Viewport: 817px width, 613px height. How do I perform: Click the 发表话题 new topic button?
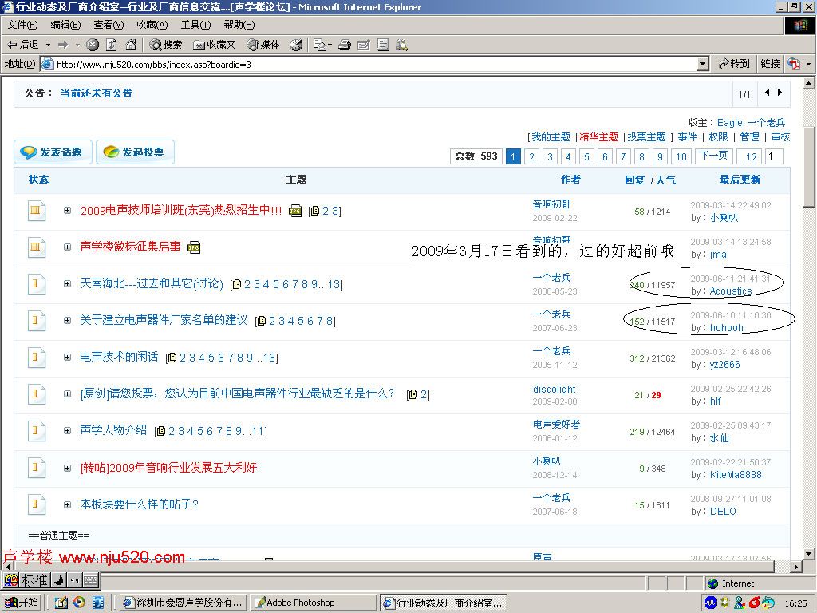(53, 152)
